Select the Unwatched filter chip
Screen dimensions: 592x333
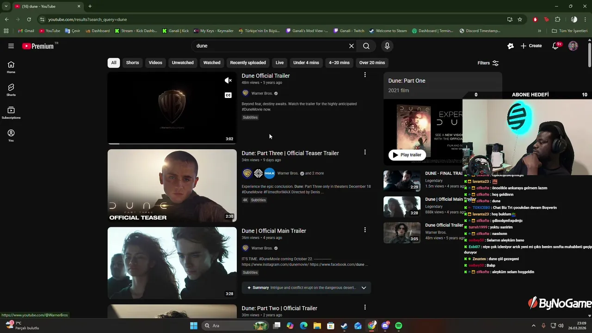pyautogui.click(x=183, y=62)
